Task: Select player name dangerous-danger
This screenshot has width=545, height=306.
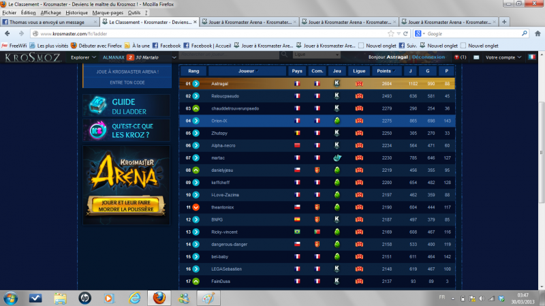Action: pyautogui.click(x=230, y=245)
